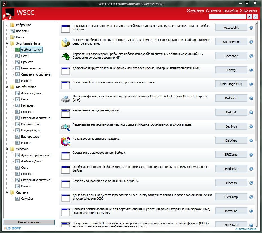262x233 pixels.
Task: Open help for Junction
Action: [251, 183]
